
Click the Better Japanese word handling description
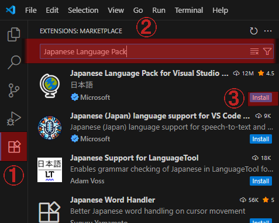(x=158, y=211)
